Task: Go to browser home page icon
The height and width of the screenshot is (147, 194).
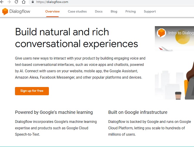Action: (24, 2)
